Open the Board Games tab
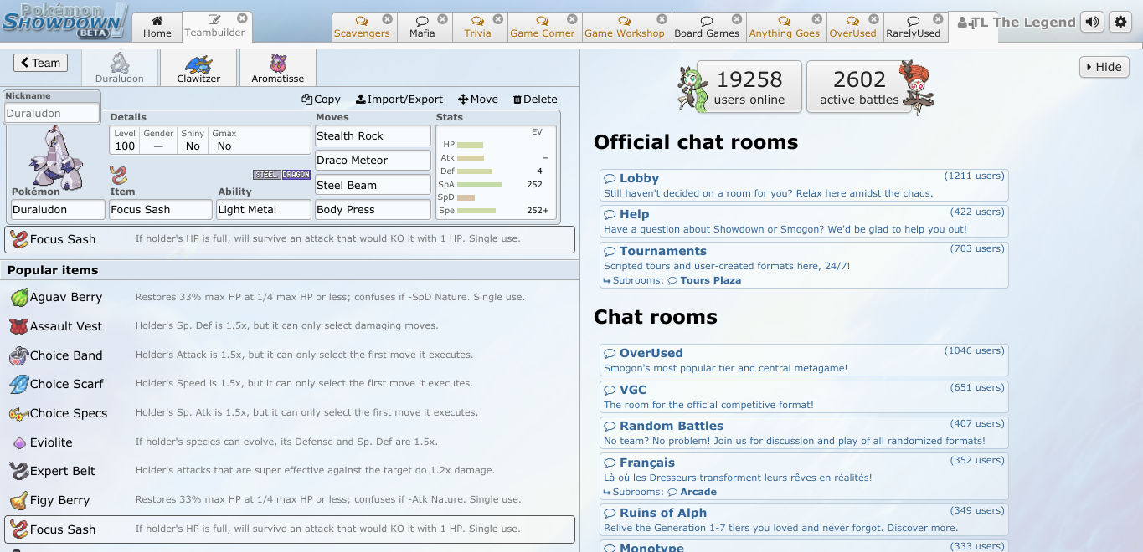Image resolution: width=1143 pixels, height=552 pixels. [707, 27]
